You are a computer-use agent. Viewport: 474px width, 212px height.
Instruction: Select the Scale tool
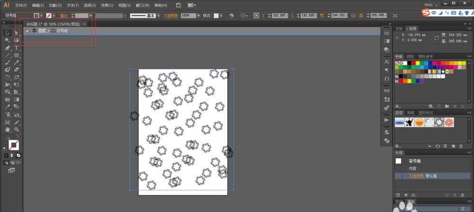pyautogui.click(x=17, y=77)
